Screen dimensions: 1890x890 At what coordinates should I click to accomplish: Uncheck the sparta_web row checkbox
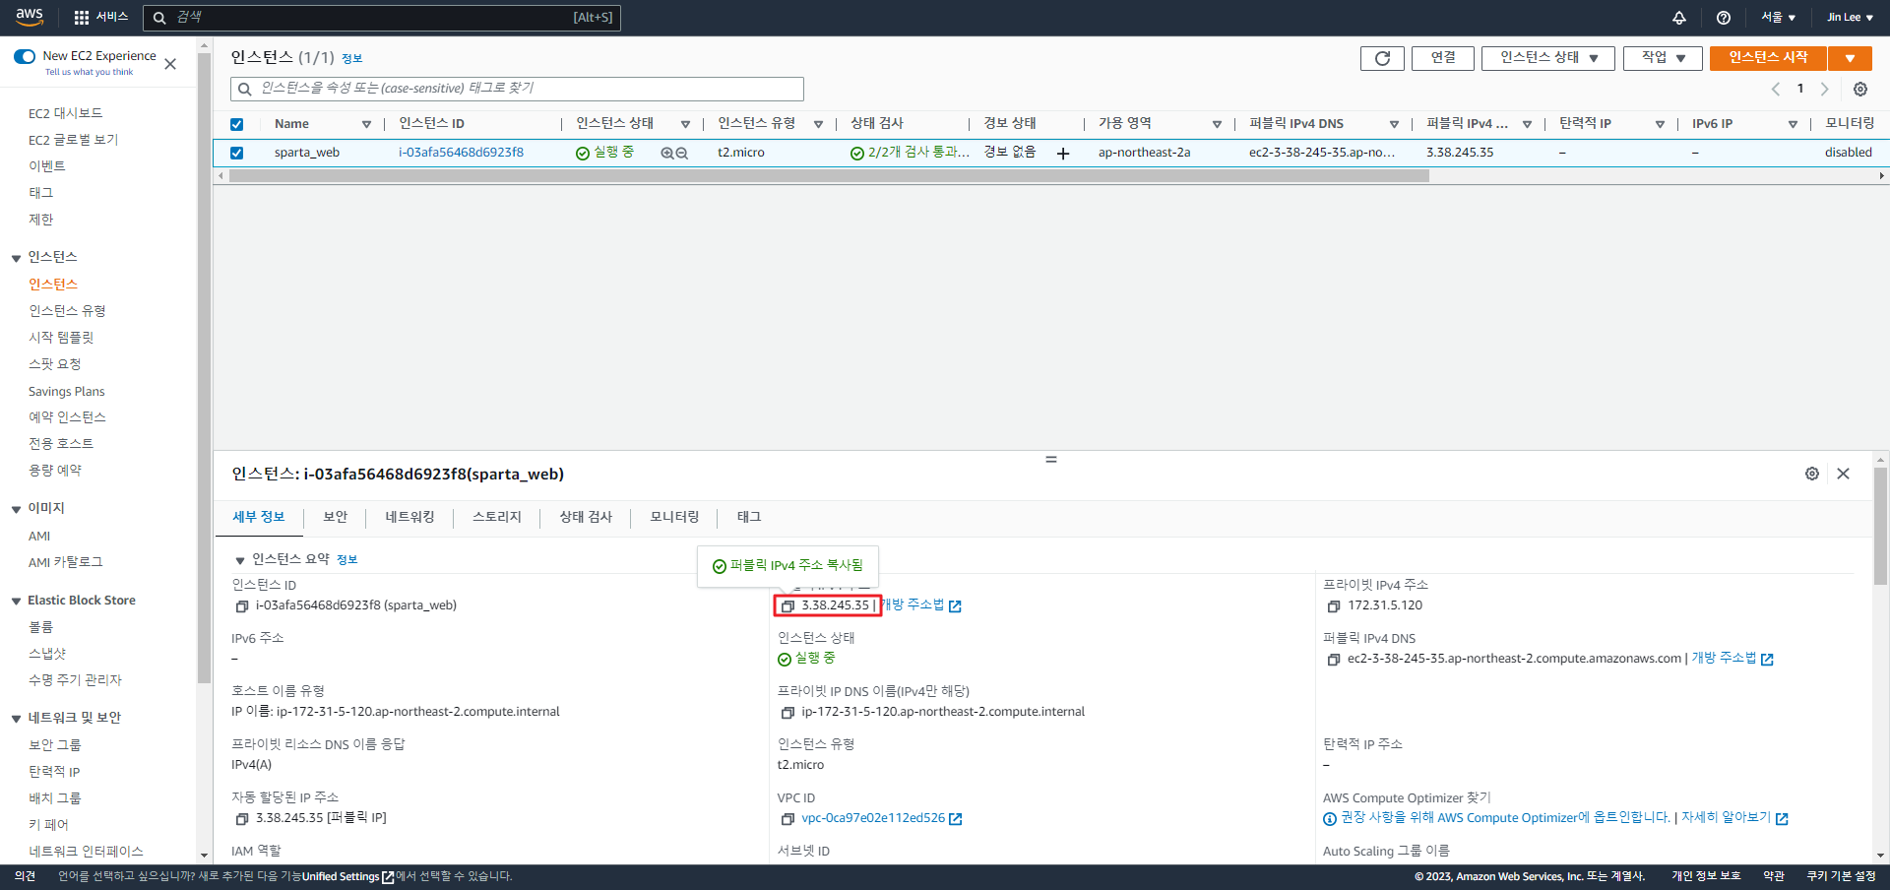coord(236,153)
